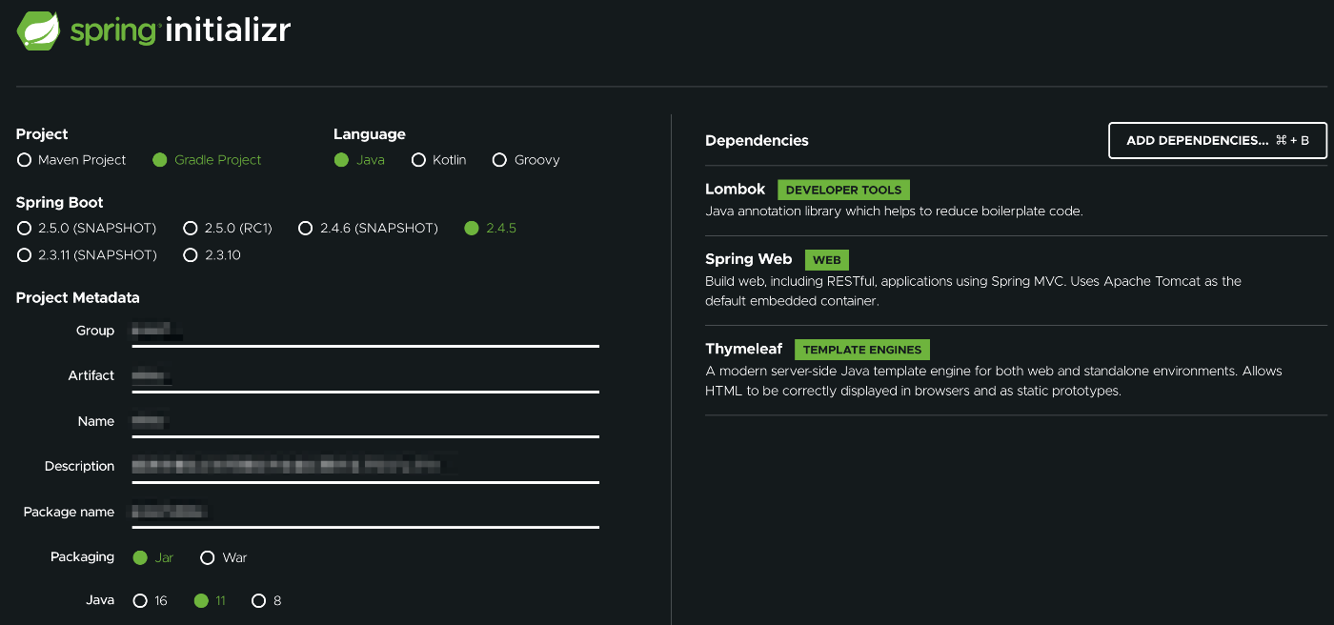Screen dimensions: 1334x625
Task: Click the Thymeleaf dependency entry
Action: click(x=743, y=350)
